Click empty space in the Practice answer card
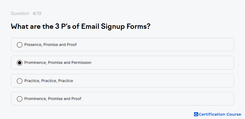This screenshot has height=119, width=245. (153, 81)
